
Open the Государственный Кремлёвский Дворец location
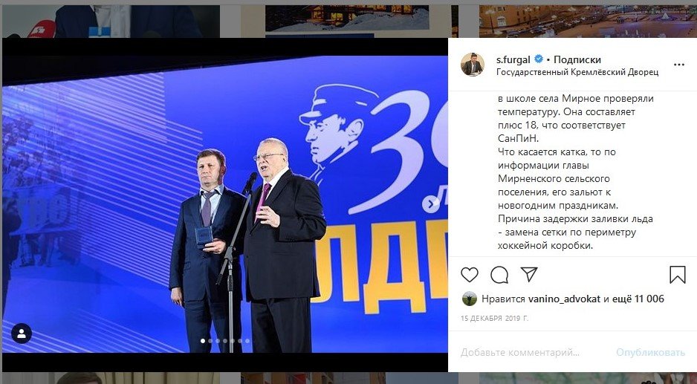coord(577,72)
